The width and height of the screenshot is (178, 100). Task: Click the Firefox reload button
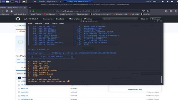[x=7, y=11]
